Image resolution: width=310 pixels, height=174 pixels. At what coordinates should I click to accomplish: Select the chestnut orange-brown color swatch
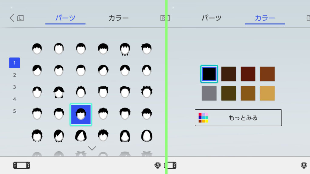click(x=267, y=74)
